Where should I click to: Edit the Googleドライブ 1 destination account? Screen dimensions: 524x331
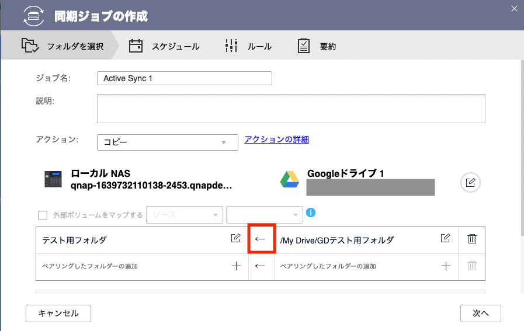tap(470, 182)
